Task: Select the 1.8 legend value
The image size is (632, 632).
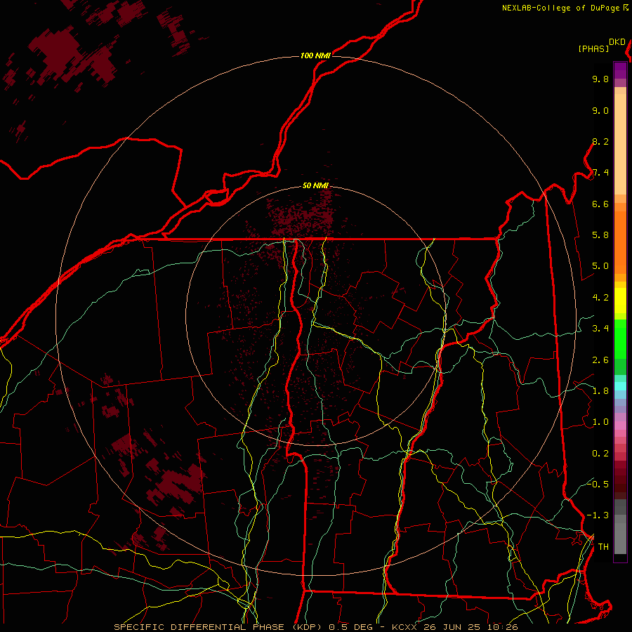Action: 600,391
